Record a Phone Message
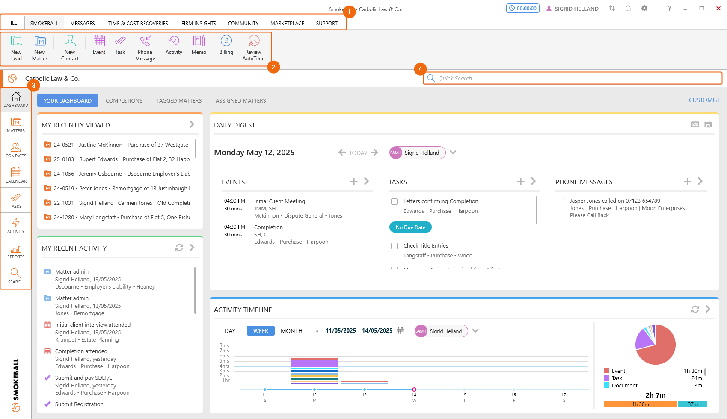 click(145, 48)
